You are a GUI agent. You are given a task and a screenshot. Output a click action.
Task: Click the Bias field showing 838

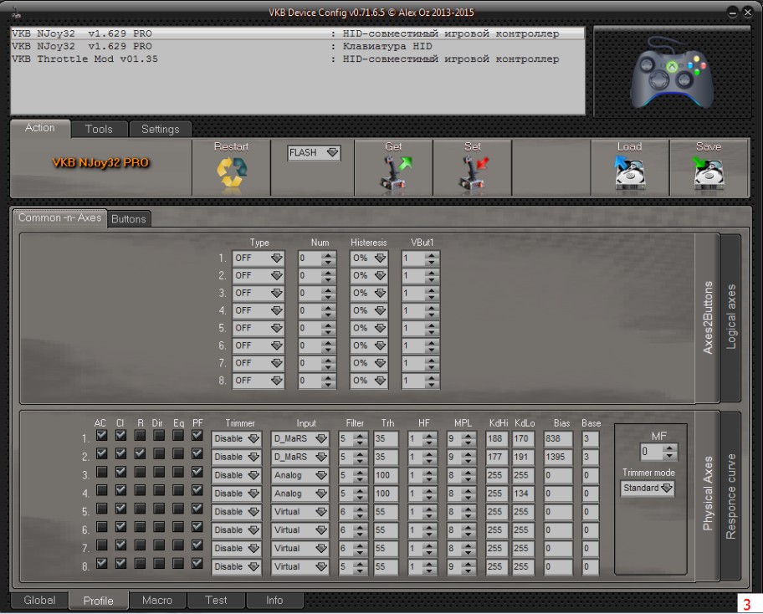[558, 439]
